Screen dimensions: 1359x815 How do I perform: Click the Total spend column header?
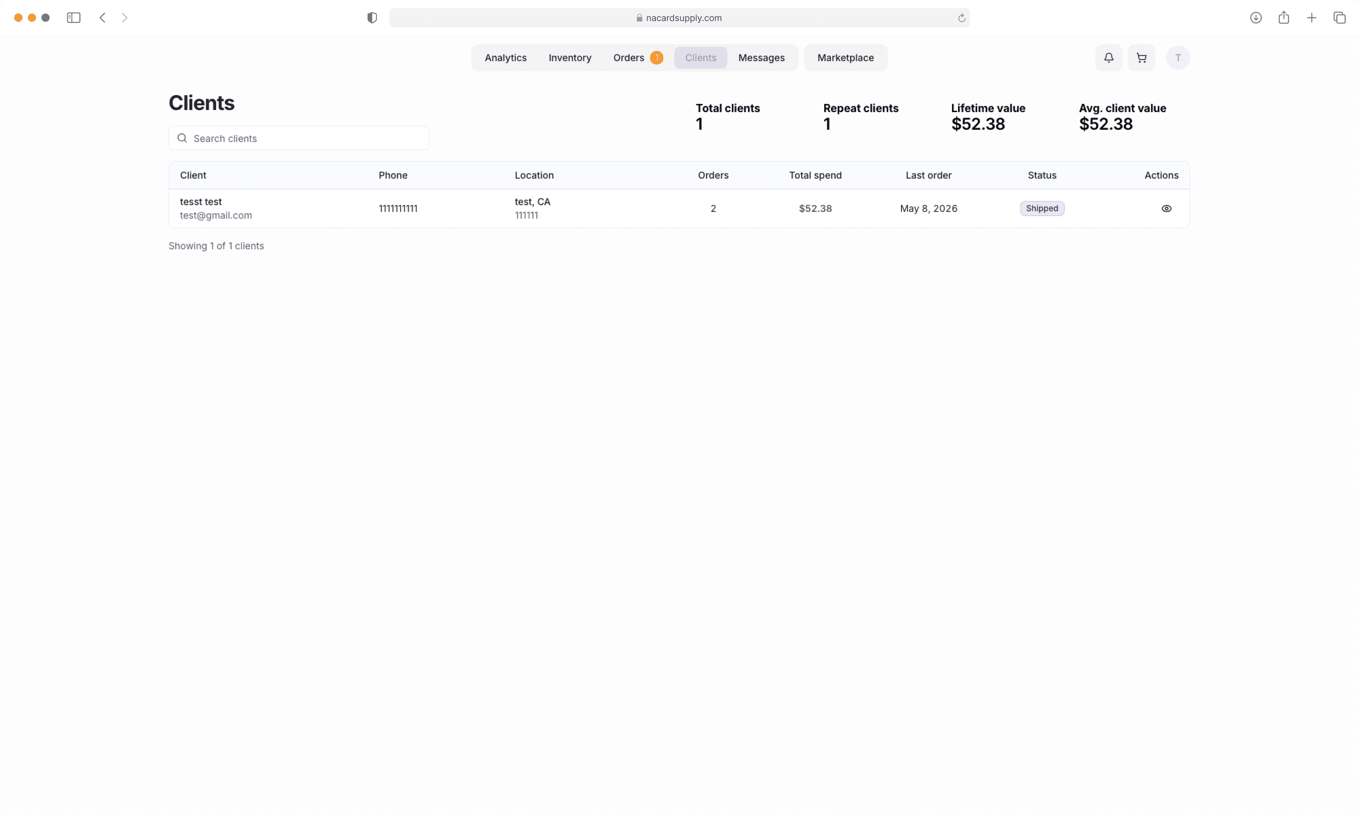815,175
